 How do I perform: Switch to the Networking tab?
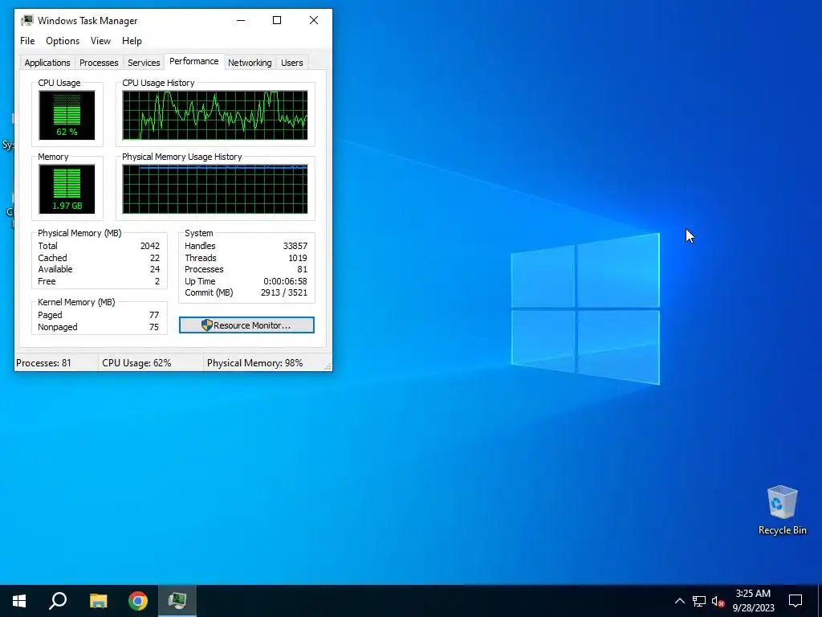tap(250, 63)
